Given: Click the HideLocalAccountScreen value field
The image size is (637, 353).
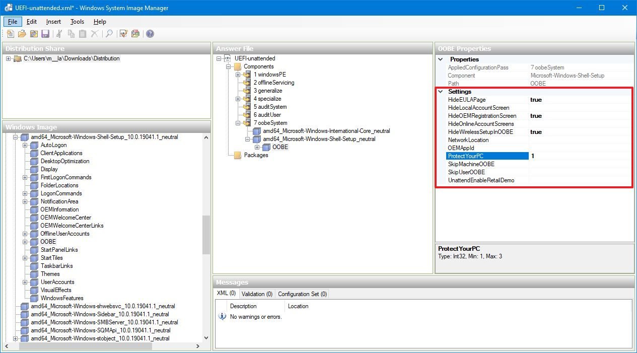Looking at the screenshot, I should (x=580, y=108).
